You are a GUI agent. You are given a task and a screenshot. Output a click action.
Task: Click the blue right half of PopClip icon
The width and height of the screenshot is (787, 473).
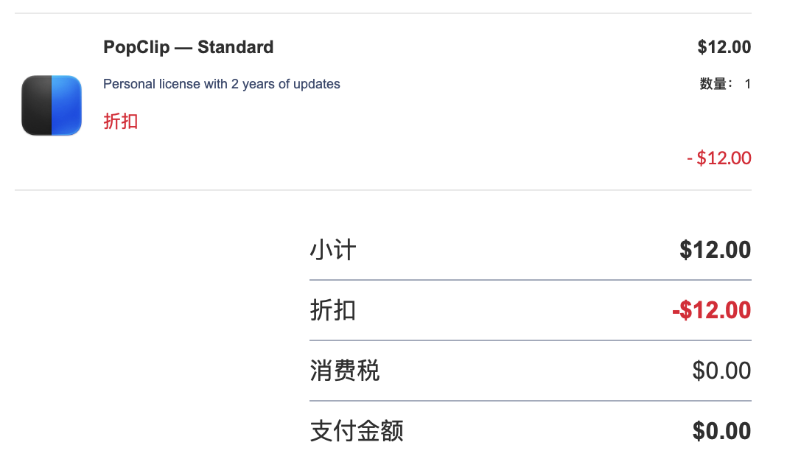pos(67,105)
